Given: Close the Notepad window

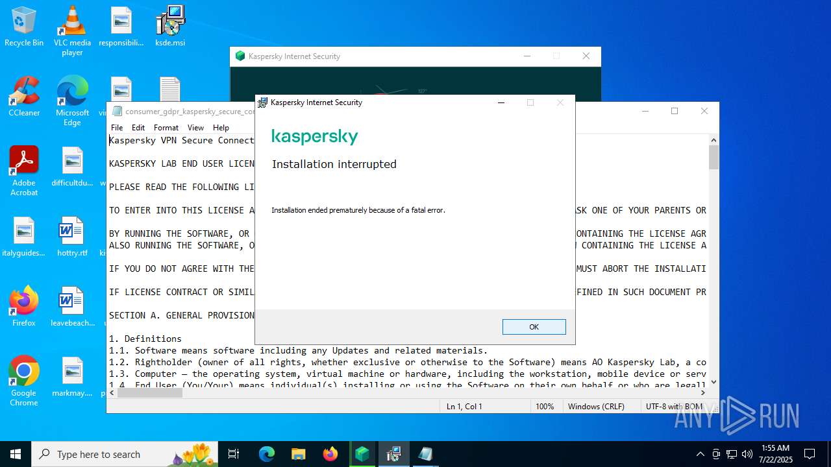Looking at the screenshot, I should coord(704,111).
